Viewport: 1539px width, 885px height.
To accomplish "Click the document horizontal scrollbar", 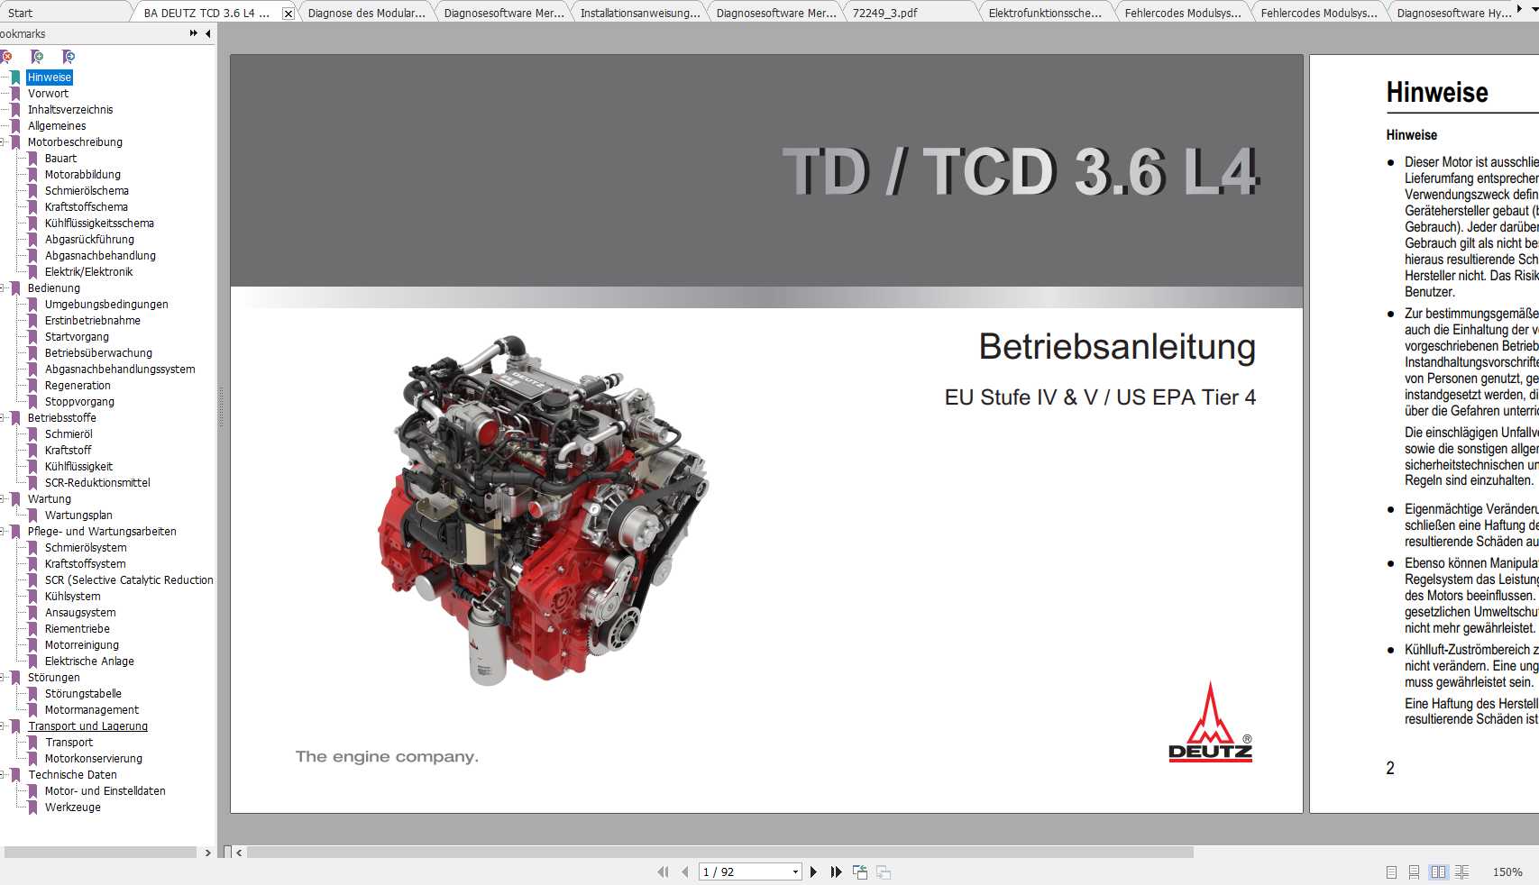I will pyautogui.click(x=720, y=852).
